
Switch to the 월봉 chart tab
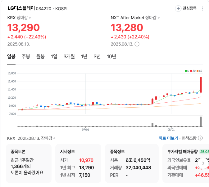40,56
